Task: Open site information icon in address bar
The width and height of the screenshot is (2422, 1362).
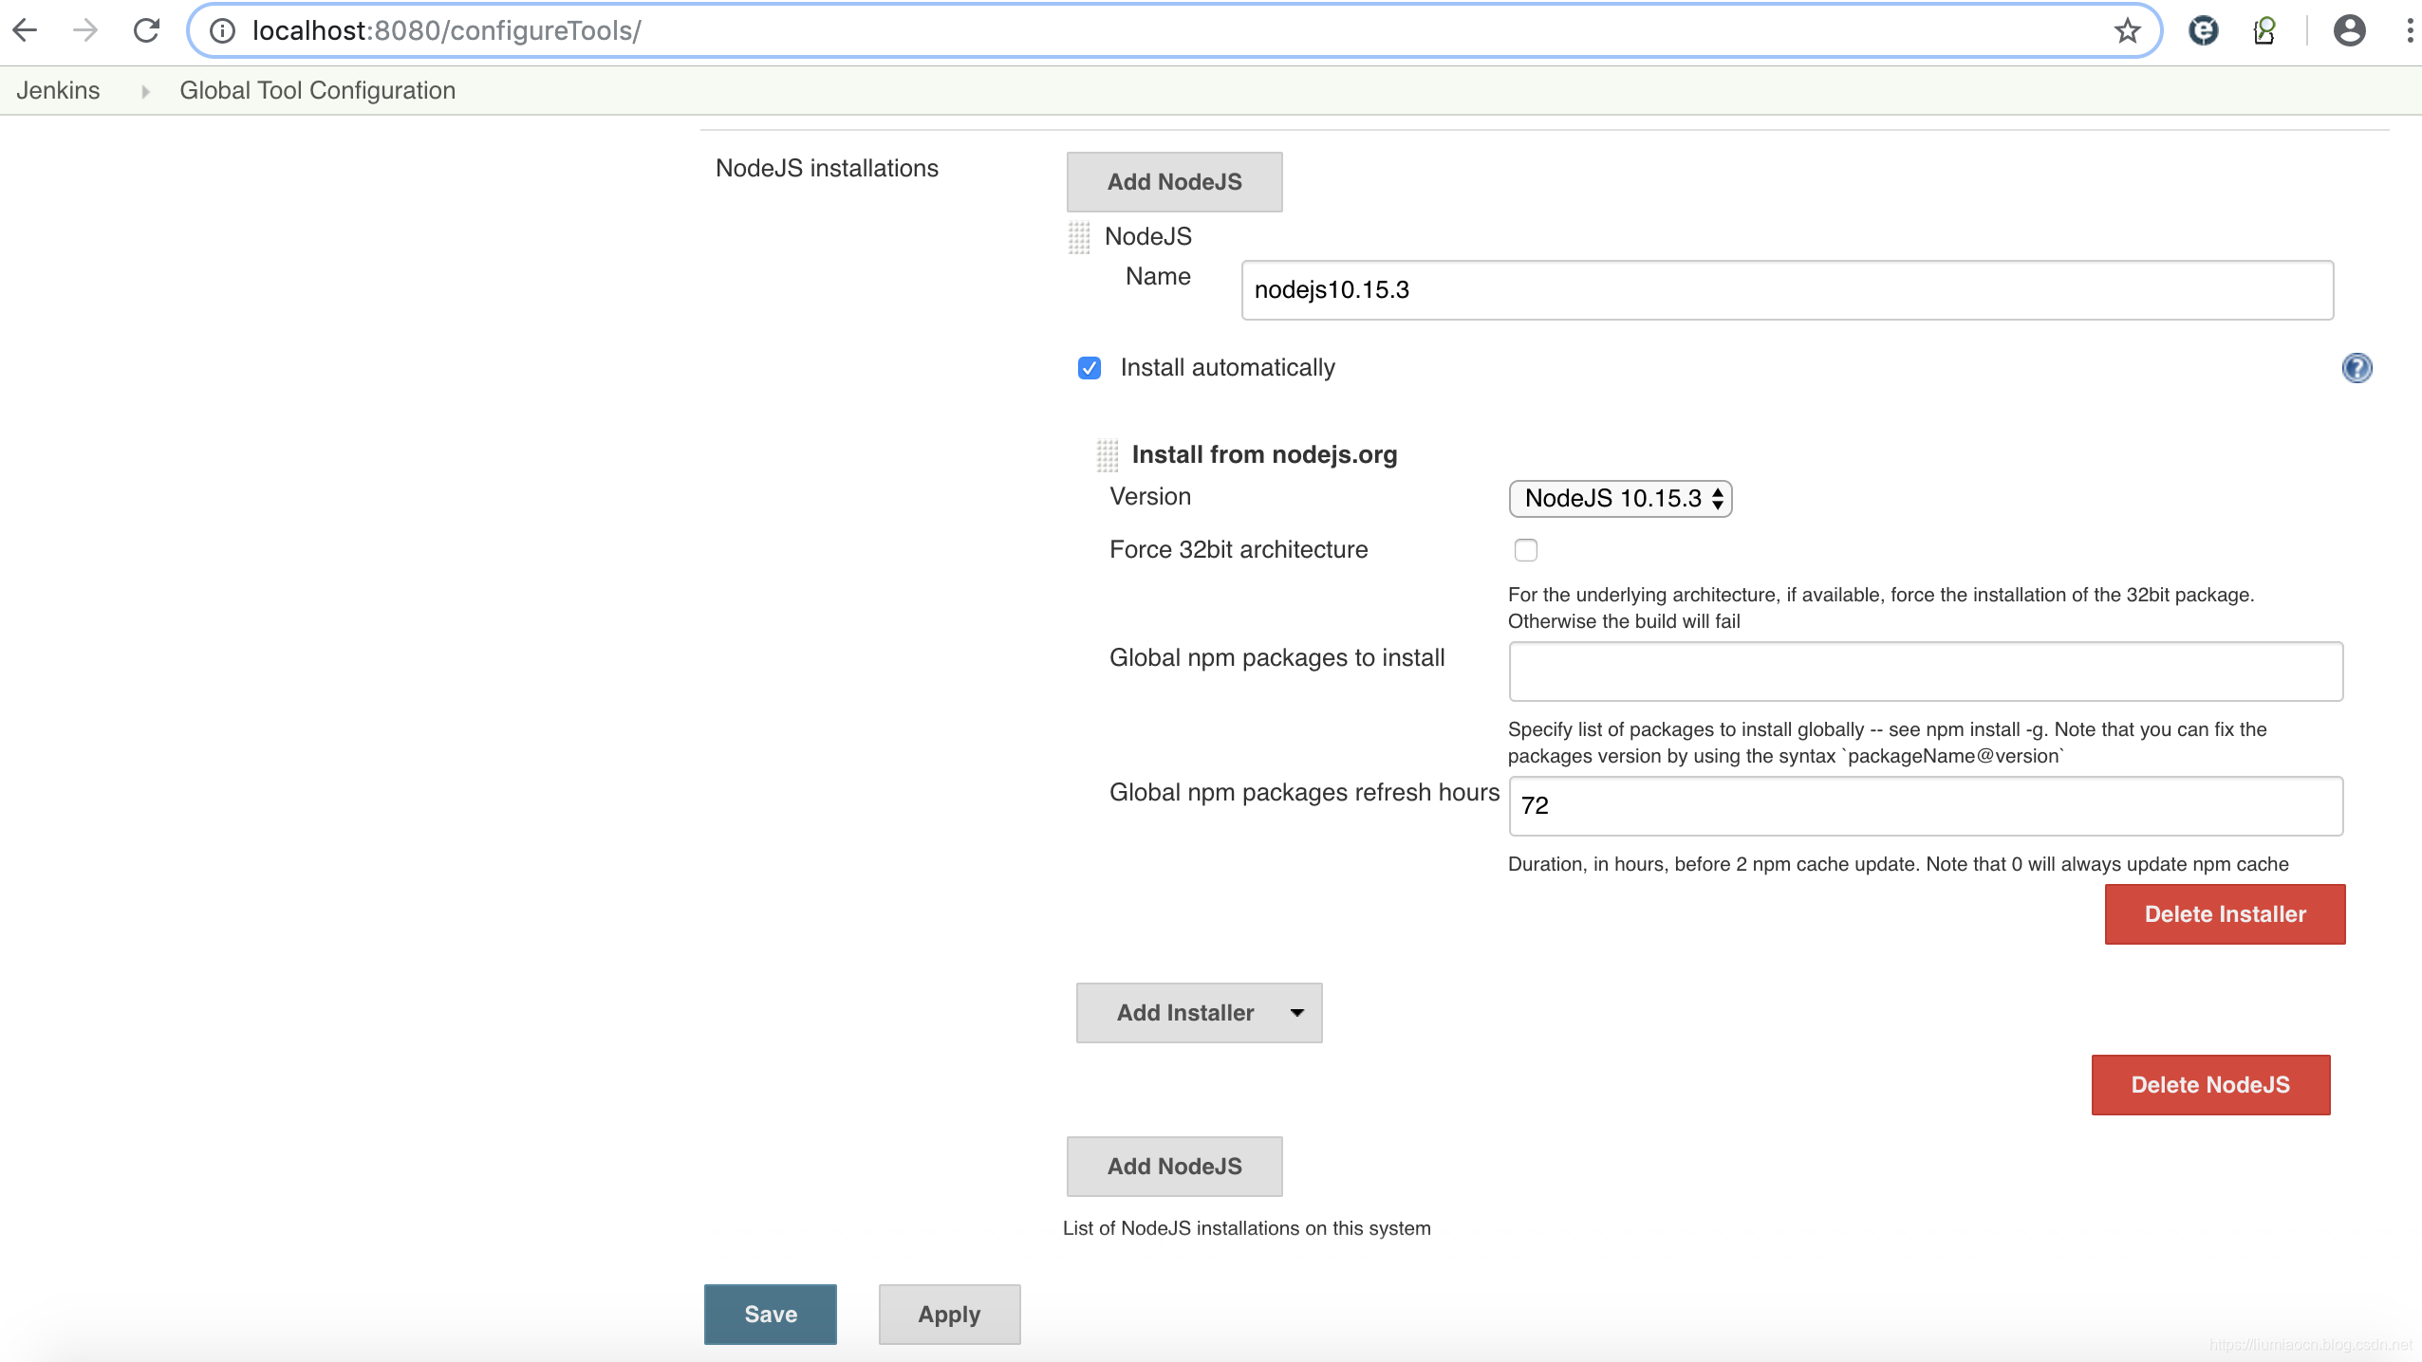Action: (x=222, y=30)
